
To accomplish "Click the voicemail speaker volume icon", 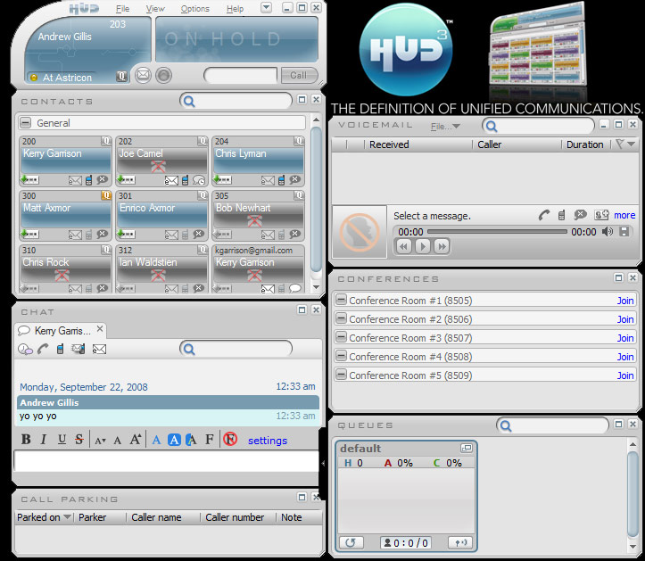I will click(x=608, y=232).
